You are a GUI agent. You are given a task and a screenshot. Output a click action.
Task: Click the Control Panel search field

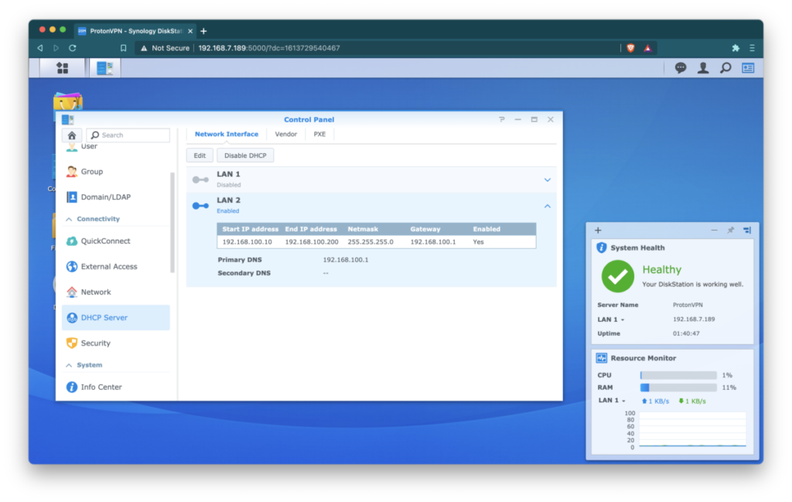coord(128,135)
